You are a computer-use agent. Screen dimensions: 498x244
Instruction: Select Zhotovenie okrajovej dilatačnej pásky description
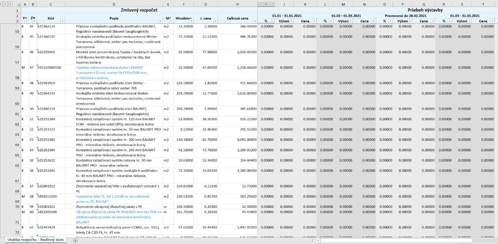click(114, 207)
